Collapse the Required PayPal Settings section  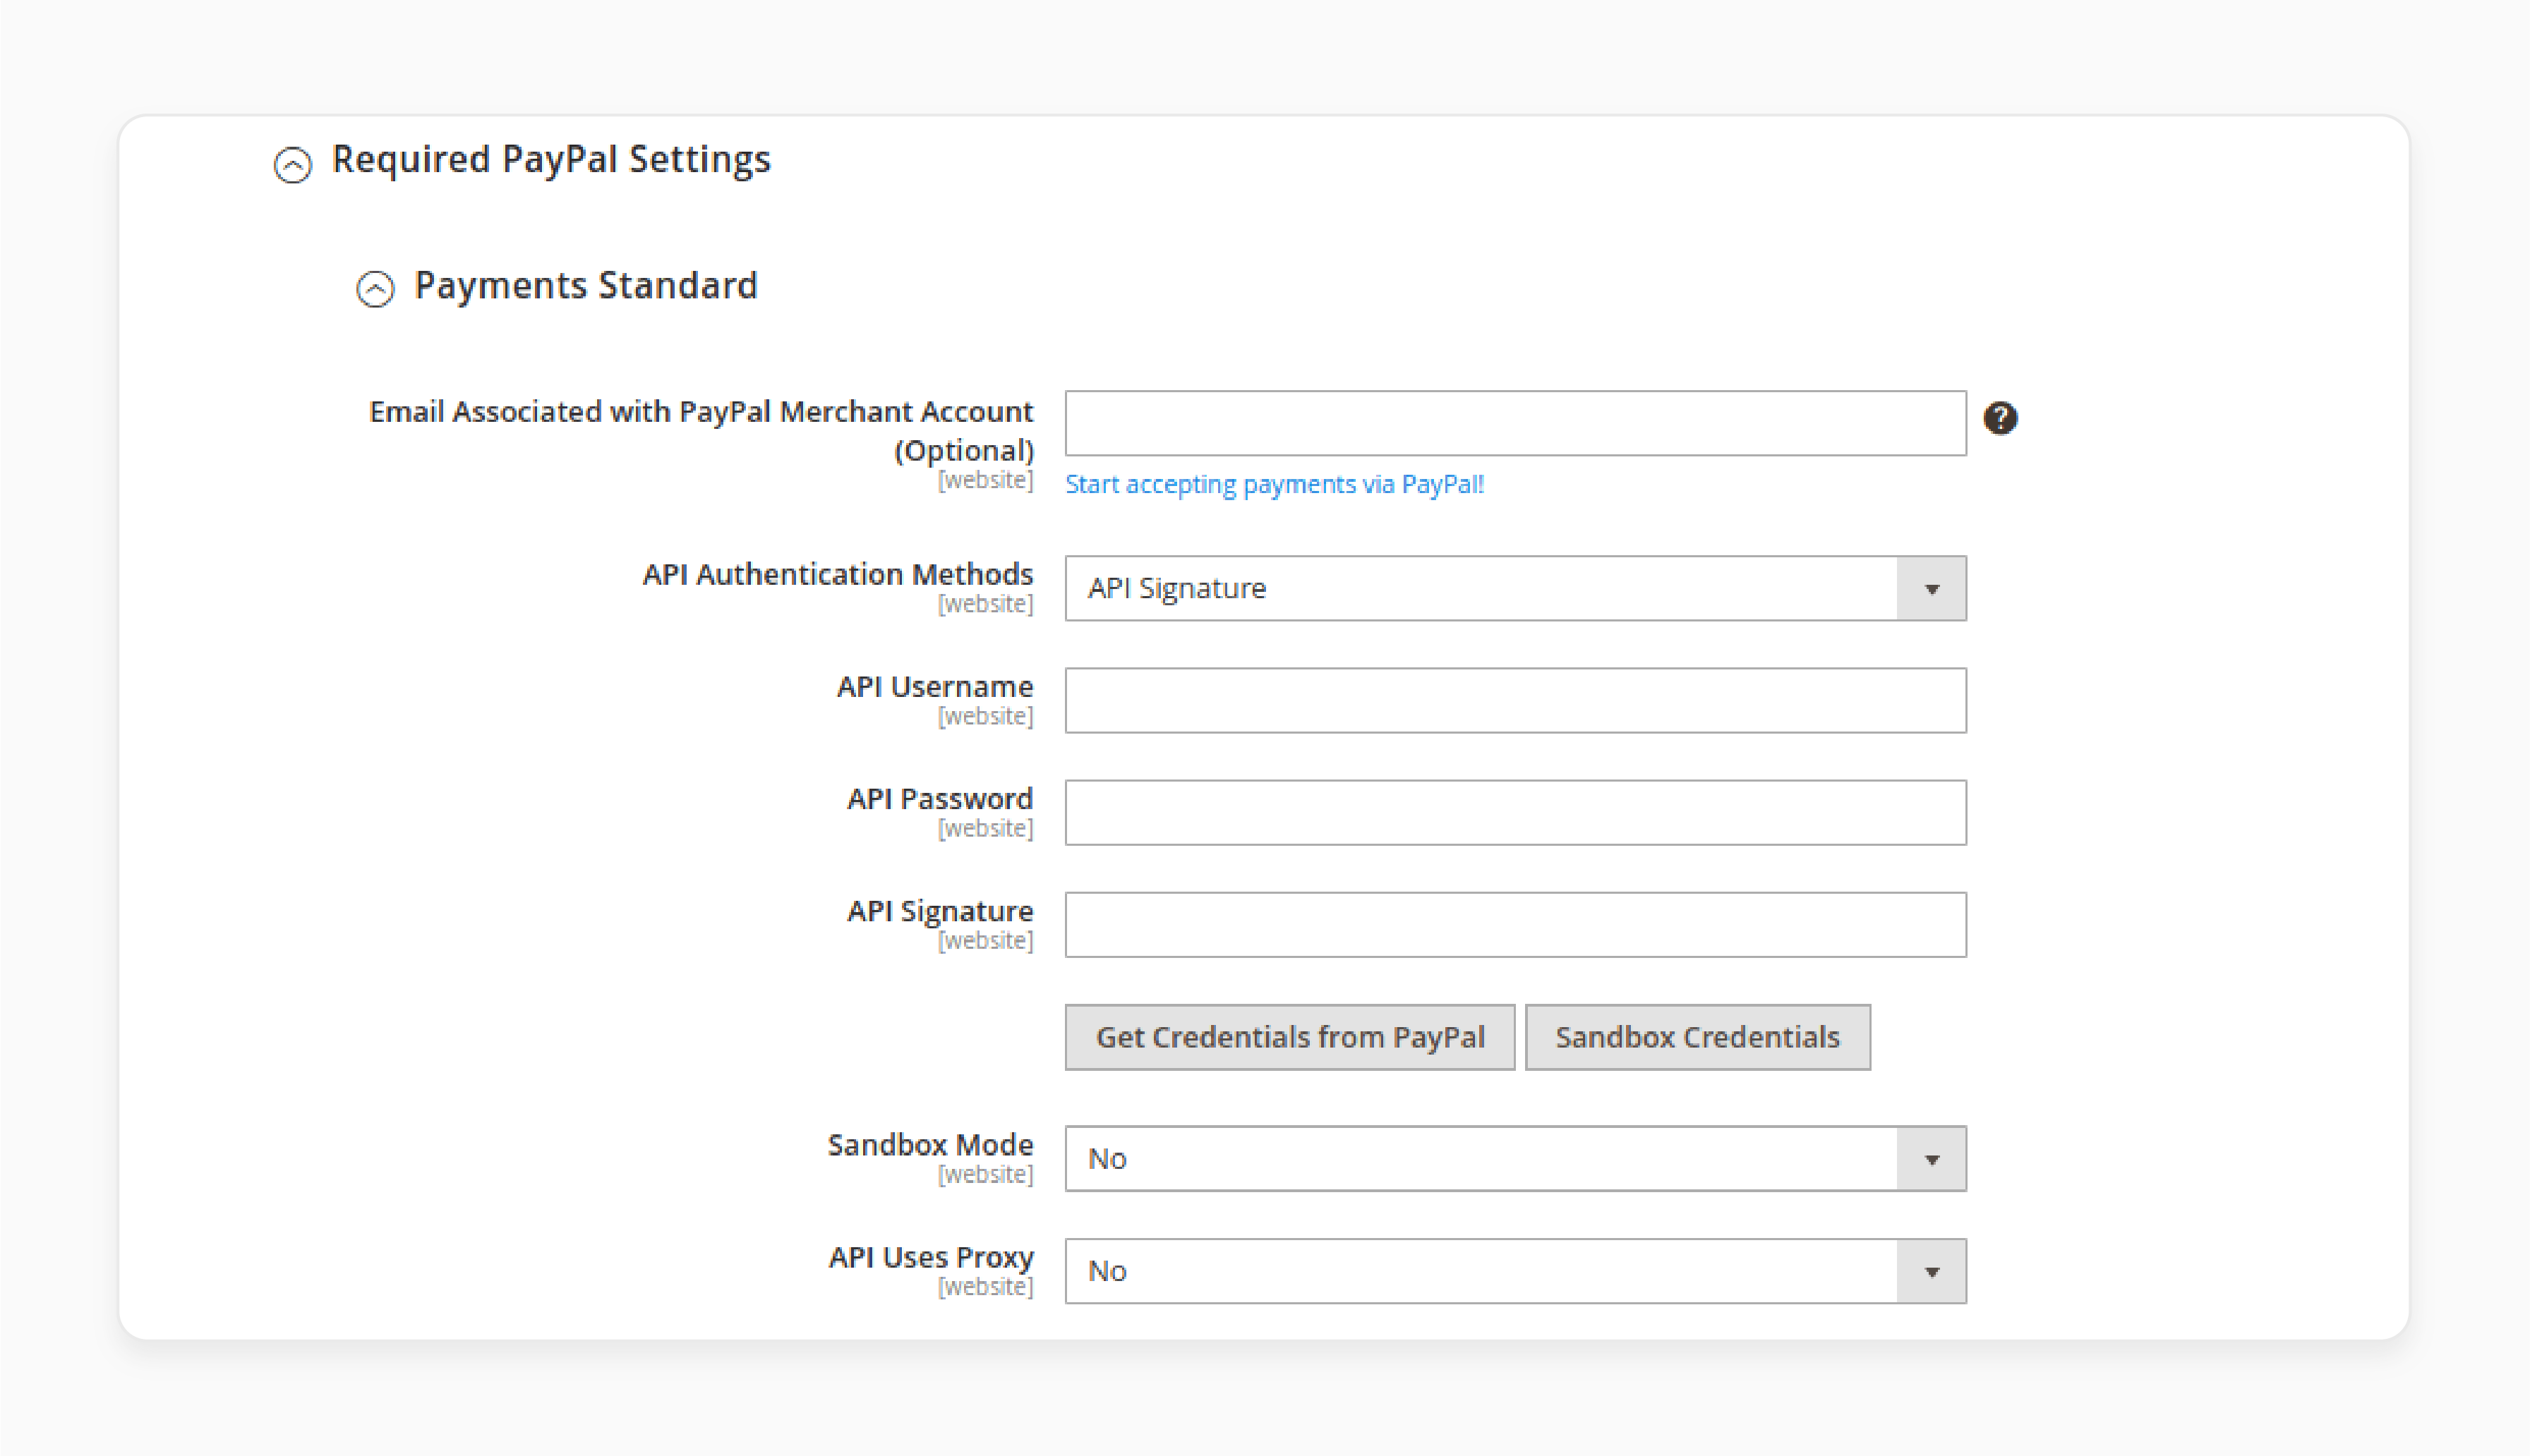292,164
